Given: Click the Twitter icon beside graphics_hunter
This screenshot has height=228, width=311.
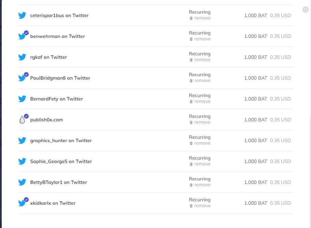Looking at the screenshot, I should click(22, 140).
